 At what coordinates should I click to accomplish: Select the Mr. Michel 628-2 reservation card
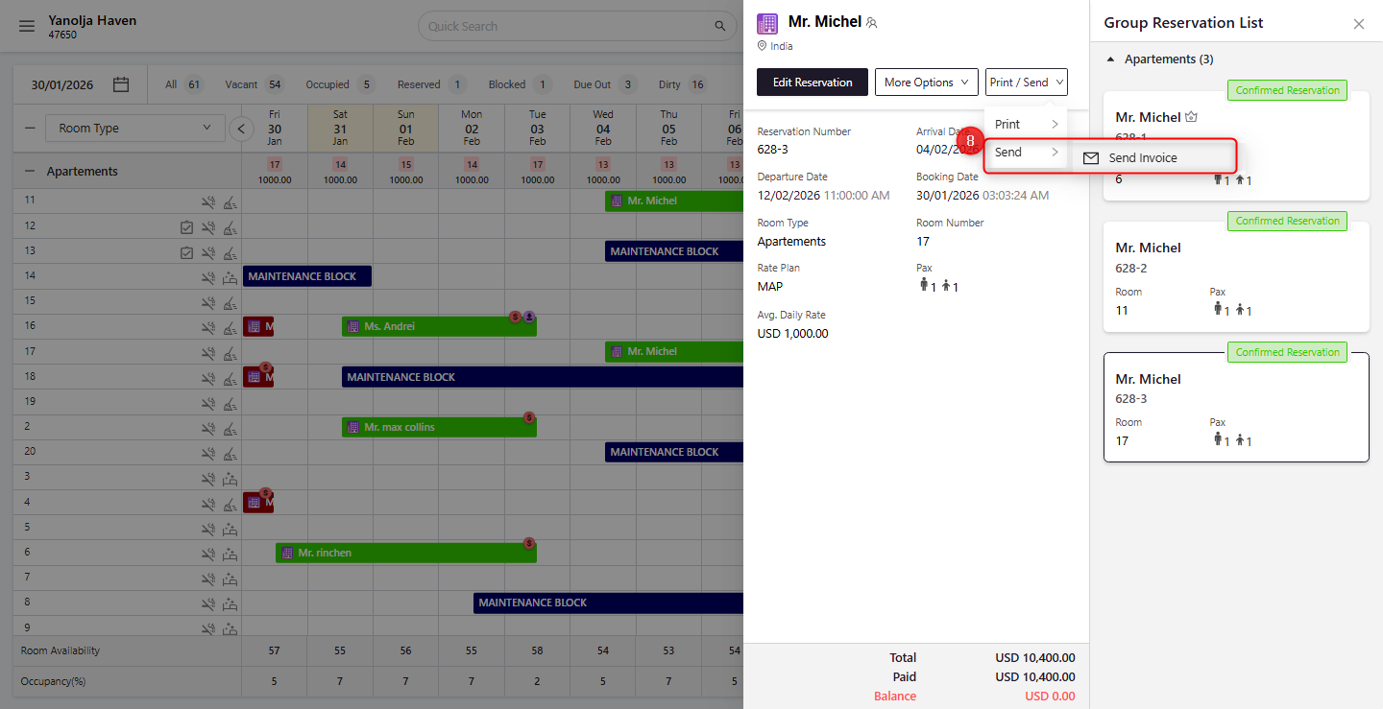point(1236,276)
